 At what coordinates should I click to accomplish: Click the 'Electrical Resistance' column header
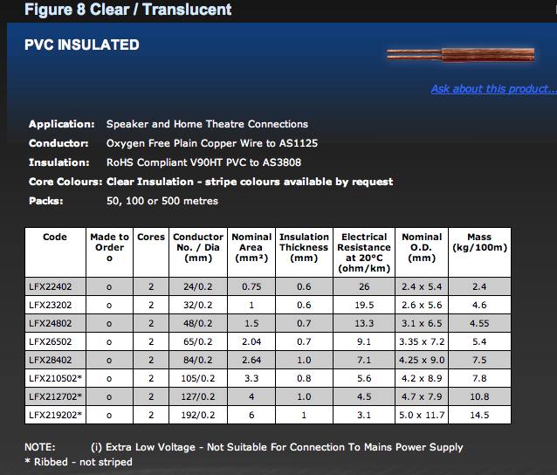364,252
